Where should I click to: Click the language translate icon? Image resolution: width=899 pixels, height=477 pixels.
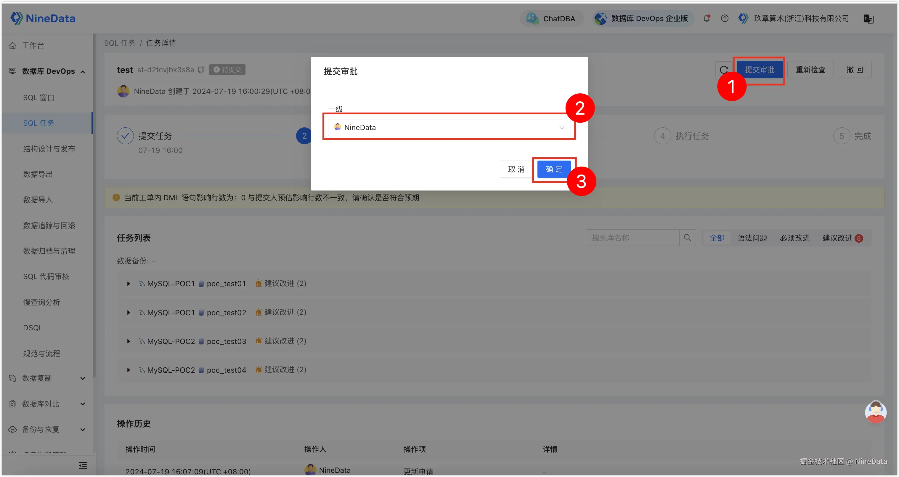point(868,19)
